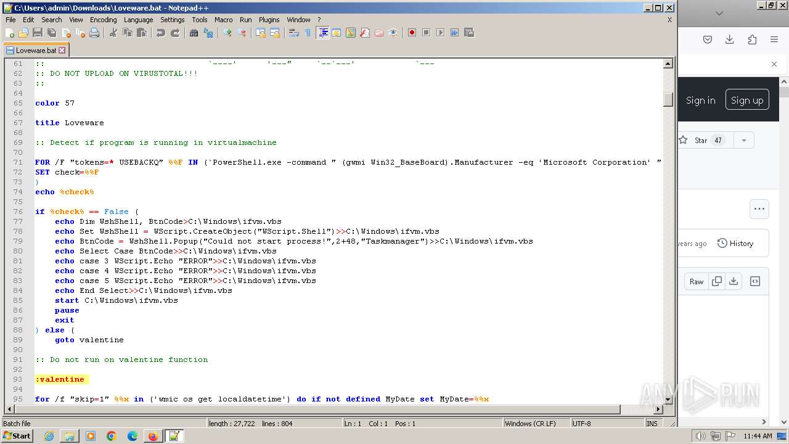Click the Sign up button in browser
This screenshot has height=444, width=789.
click(x=747, y=100)
